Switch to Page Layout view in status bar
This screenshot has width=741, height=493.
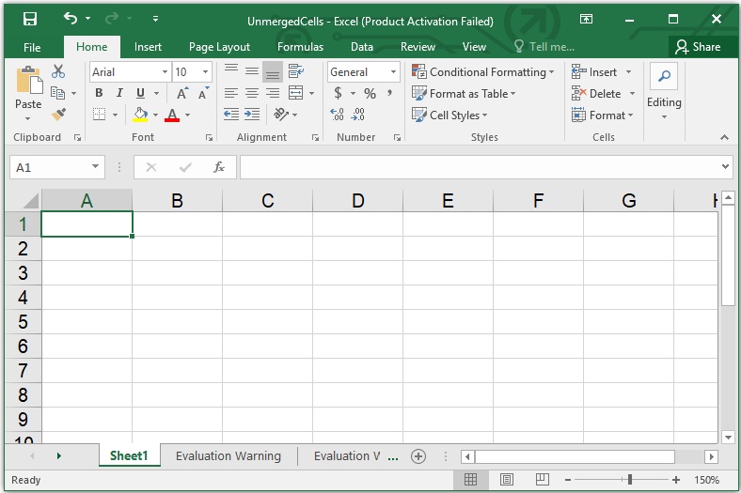507,480
